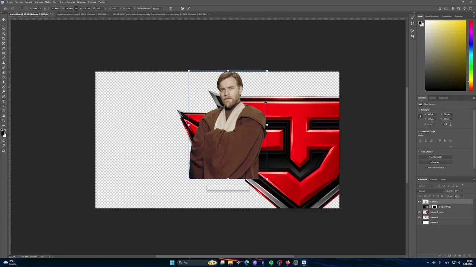Click the Arka Planı Kaldır button
476x267 pixels.
point(435,157)
